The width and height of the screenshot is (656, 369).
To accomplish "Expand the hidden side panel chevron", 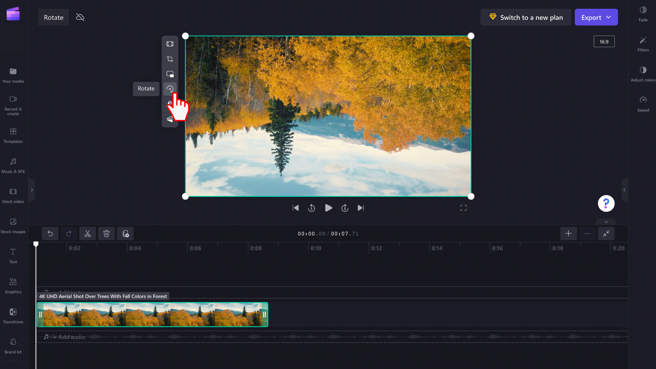I will (32, 190).
